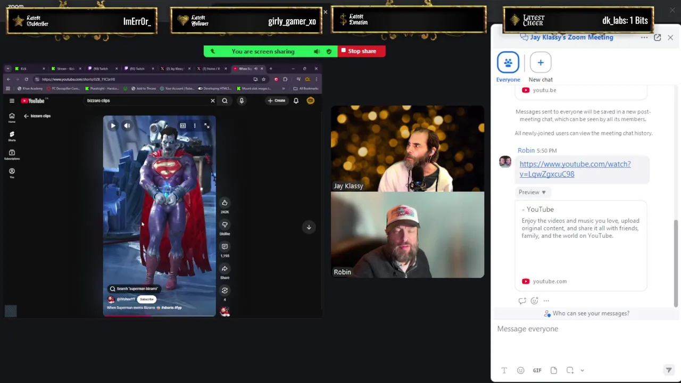This screenshot has height=383, width=681.
Task: Go to the next Short with down arrow
Action: point(309,227)
